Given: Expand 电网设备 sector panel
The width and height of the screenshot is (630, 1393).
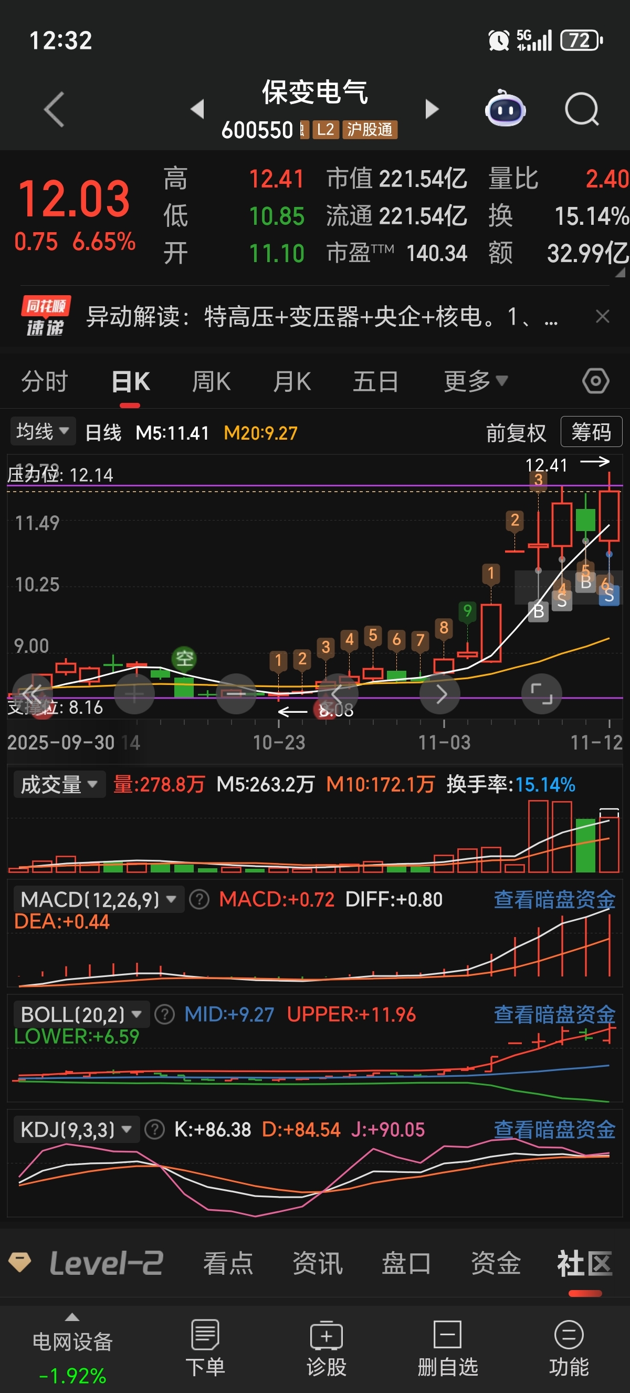Looking at the screenshot, I should click(72, 1349).
